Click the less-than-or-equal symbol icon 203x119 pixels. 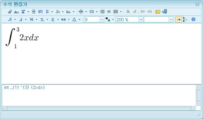(x=42, y=20)
